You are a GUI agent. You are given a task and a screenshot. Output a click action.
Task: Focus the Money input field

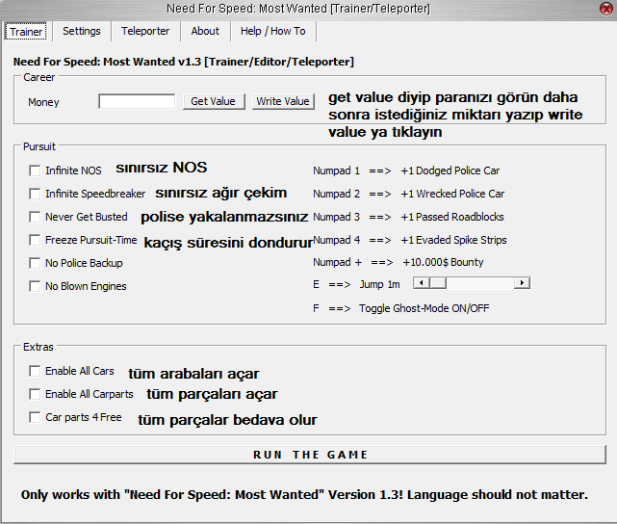137,101
